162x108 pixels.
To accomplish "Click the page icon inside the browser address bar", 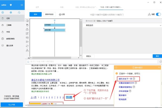I will click(x=28, y=62).
